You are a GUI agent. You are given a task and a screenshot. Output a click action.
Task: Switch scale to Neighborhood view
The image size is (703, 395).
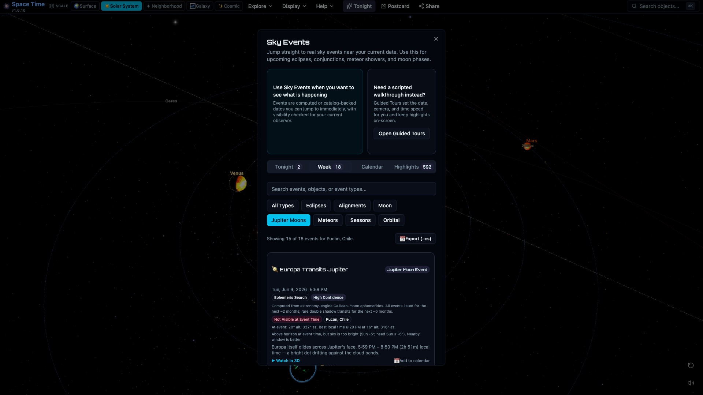pyautogui.click(x=164, y=6)
